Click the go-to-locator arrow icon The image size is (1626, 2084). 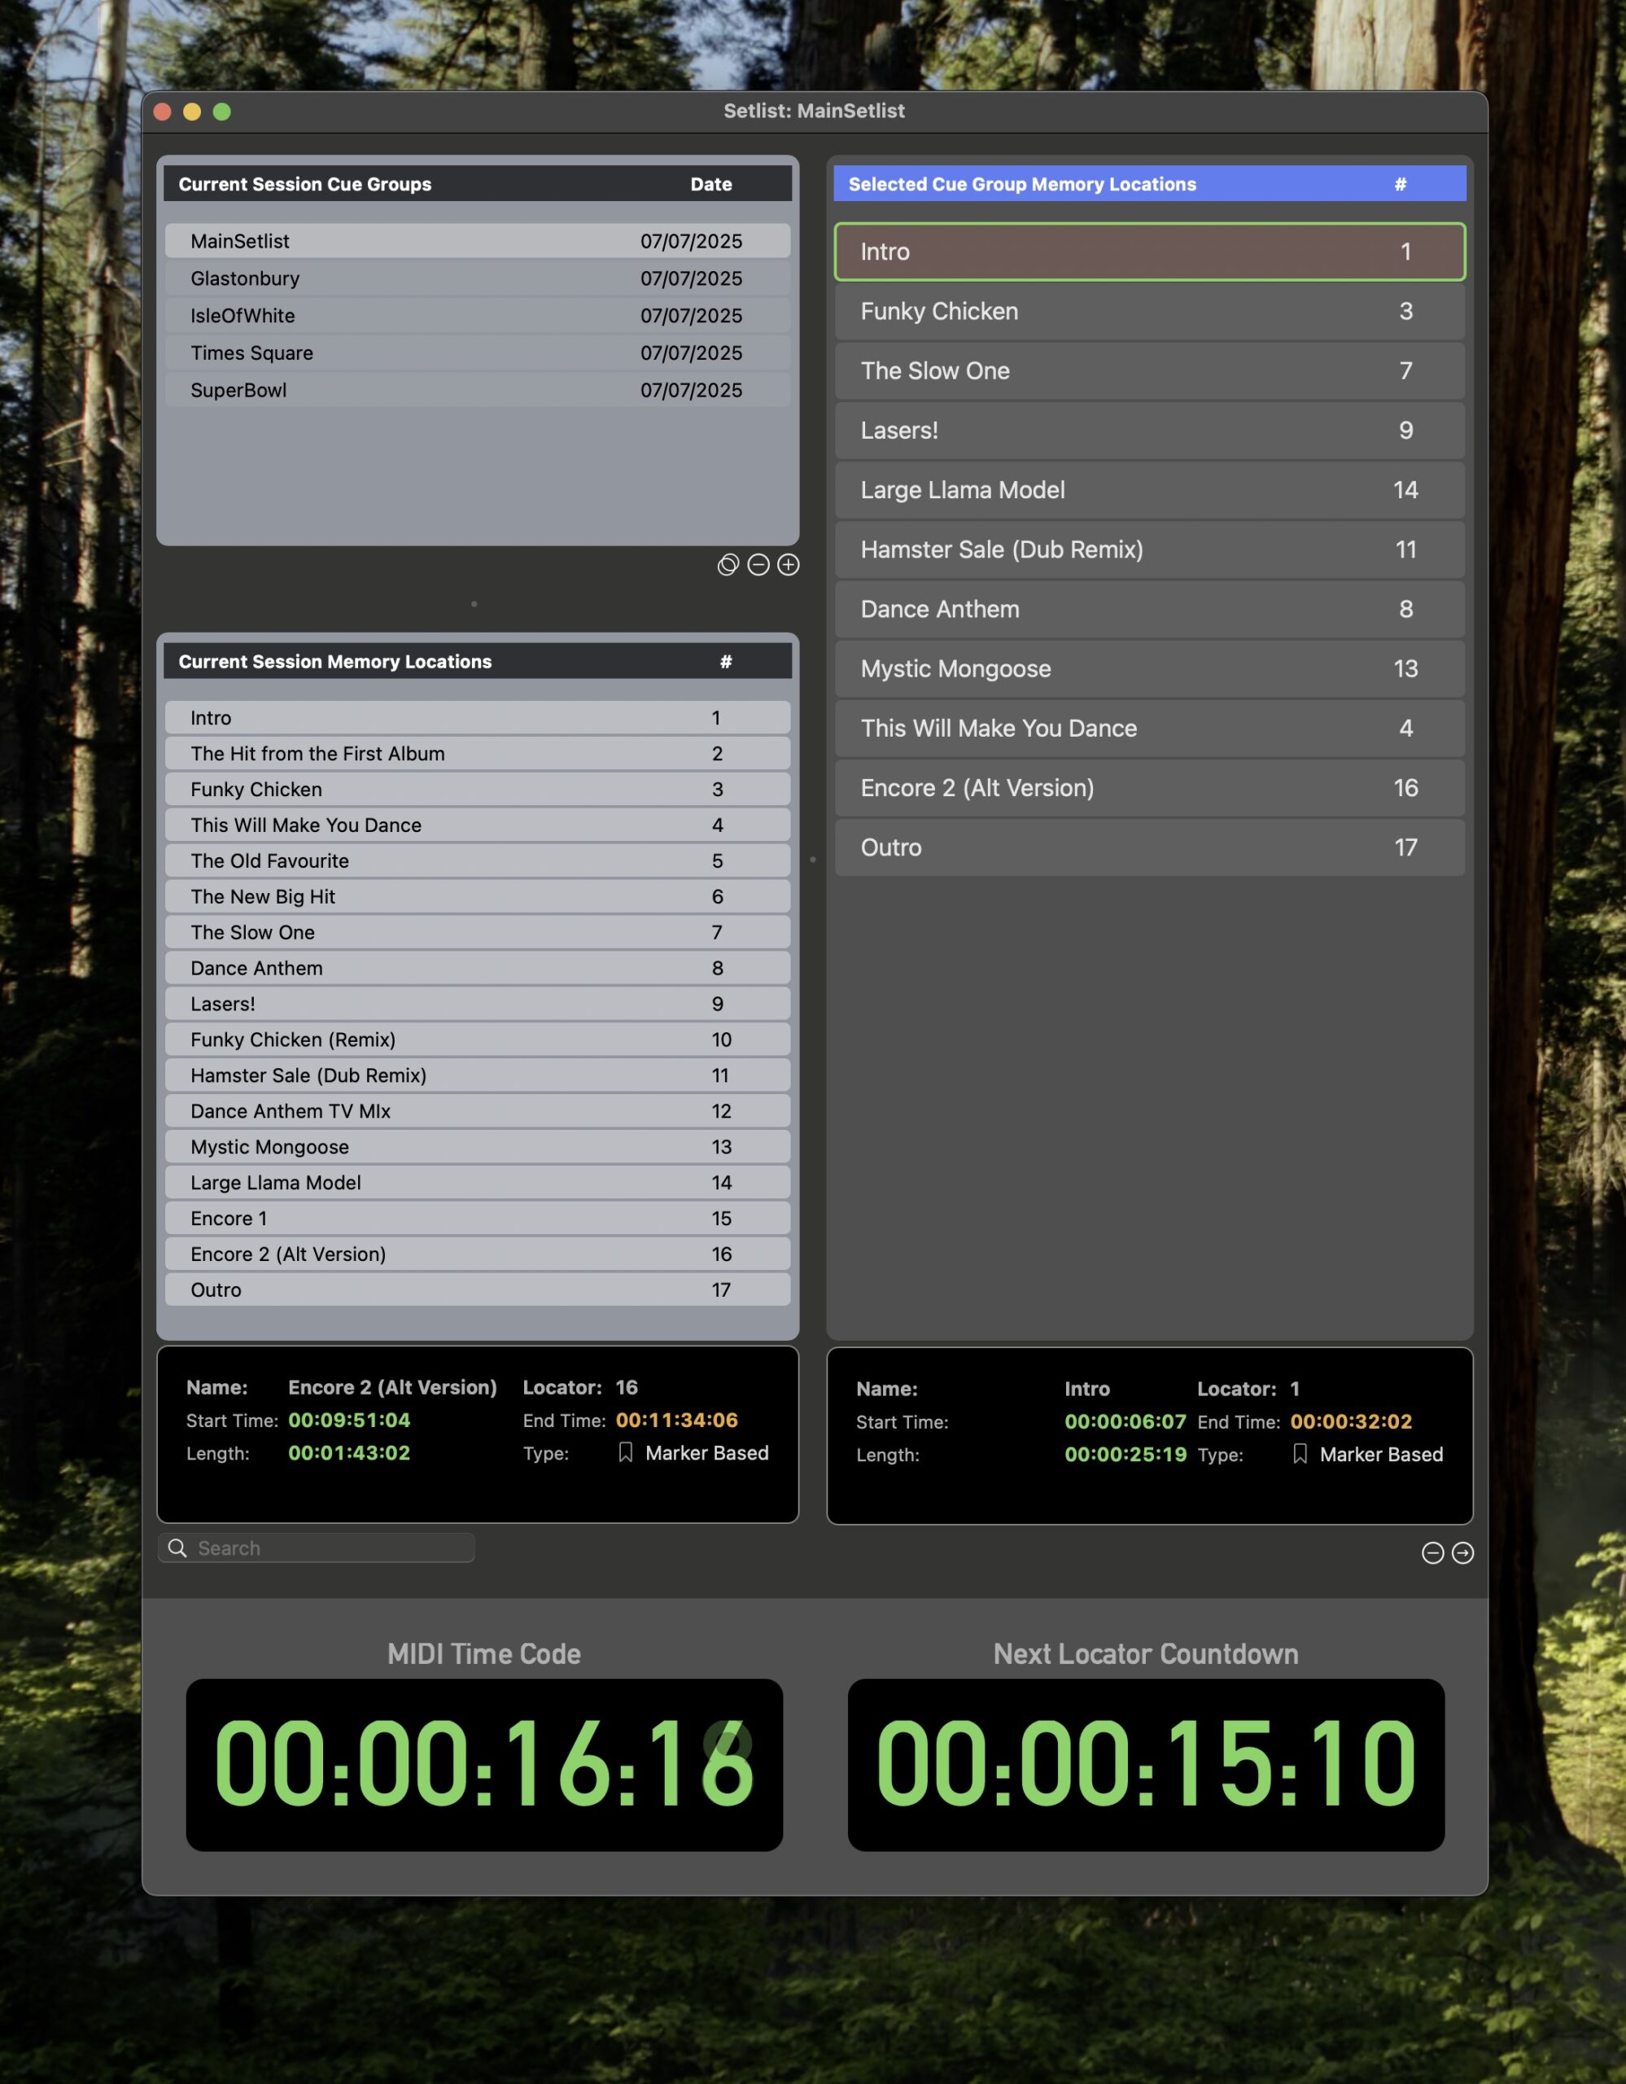[x=1463, y=1552]
